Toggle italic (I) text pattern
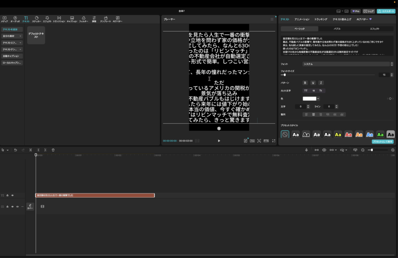 [321, 83]
